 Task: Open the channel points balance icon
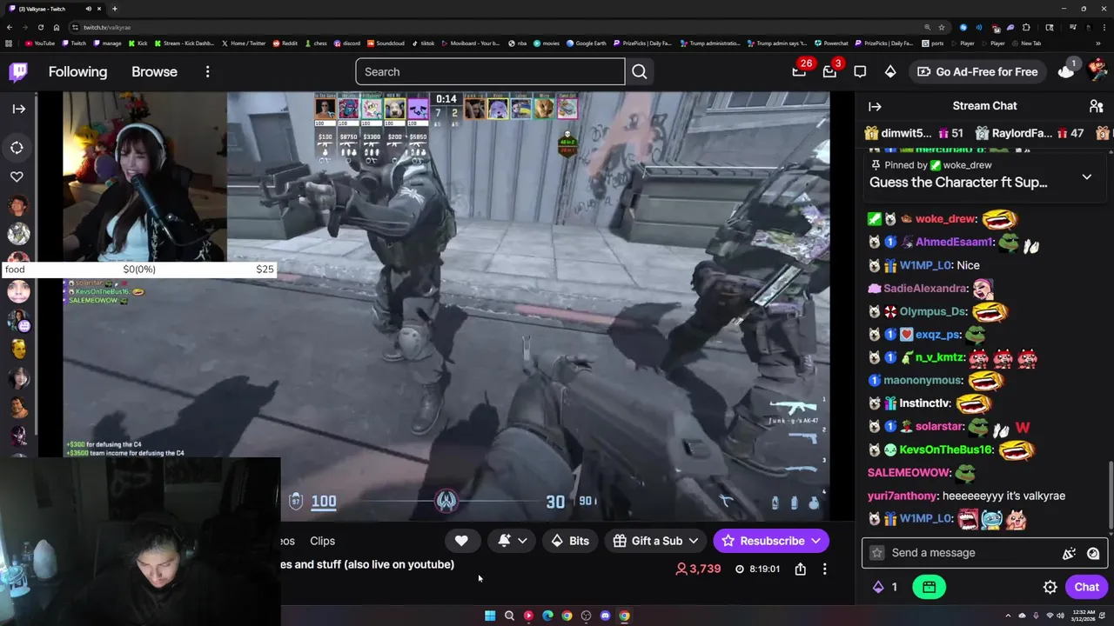point(885,587)
